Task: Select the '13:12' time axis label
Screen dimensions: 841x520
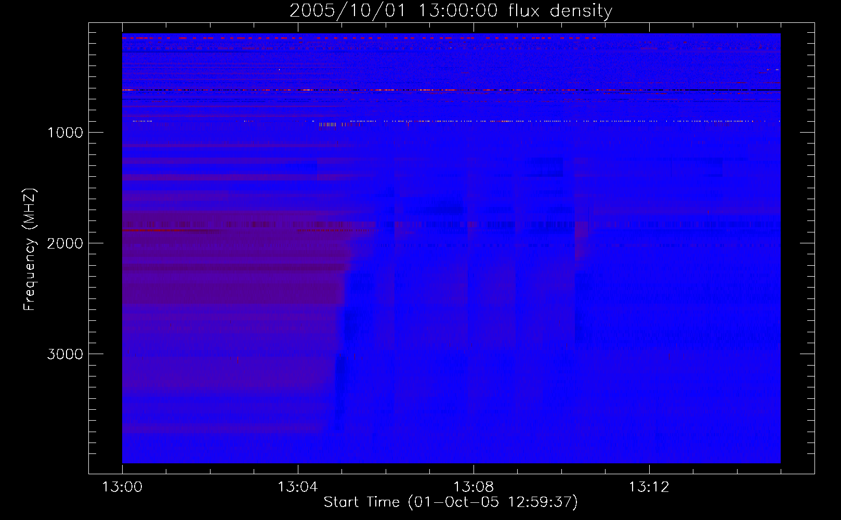Action: [649, 487]
